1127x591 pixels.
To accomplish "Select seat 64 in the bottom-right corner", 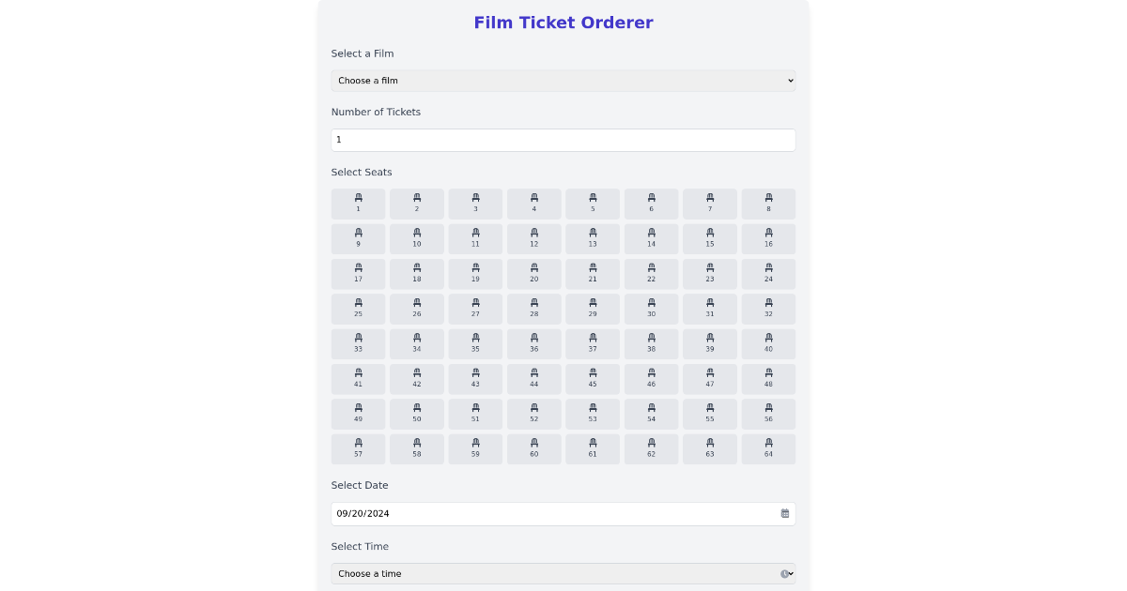I will click(x=768, y=448).
